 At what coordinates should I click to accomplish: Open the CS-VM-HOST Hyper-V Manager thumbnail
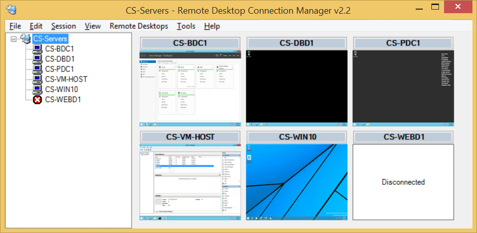190,182
